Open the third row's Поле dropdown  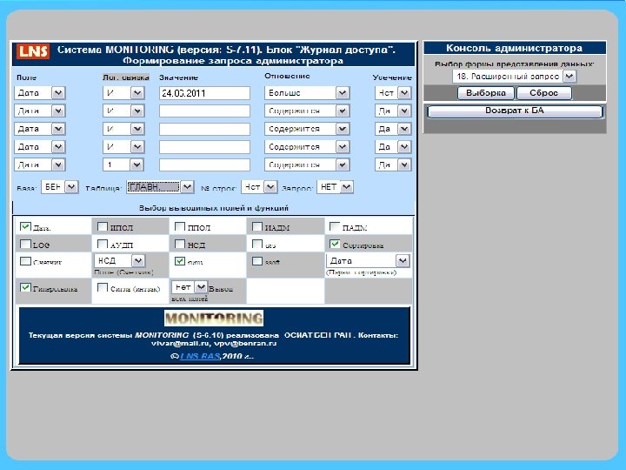(x=40, y=129)
